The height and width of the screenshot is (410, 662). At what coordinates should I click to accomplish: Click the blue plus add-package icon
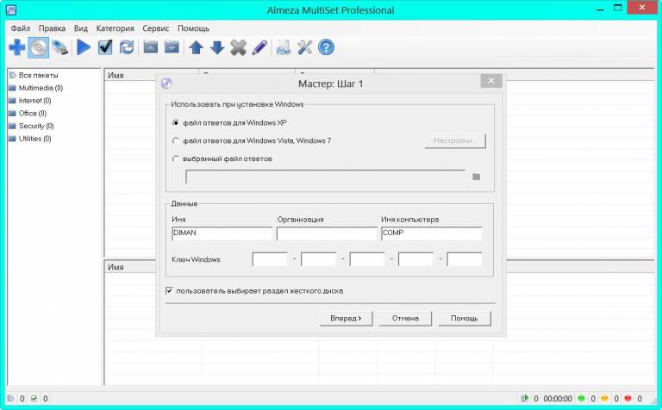click(17, 47)
